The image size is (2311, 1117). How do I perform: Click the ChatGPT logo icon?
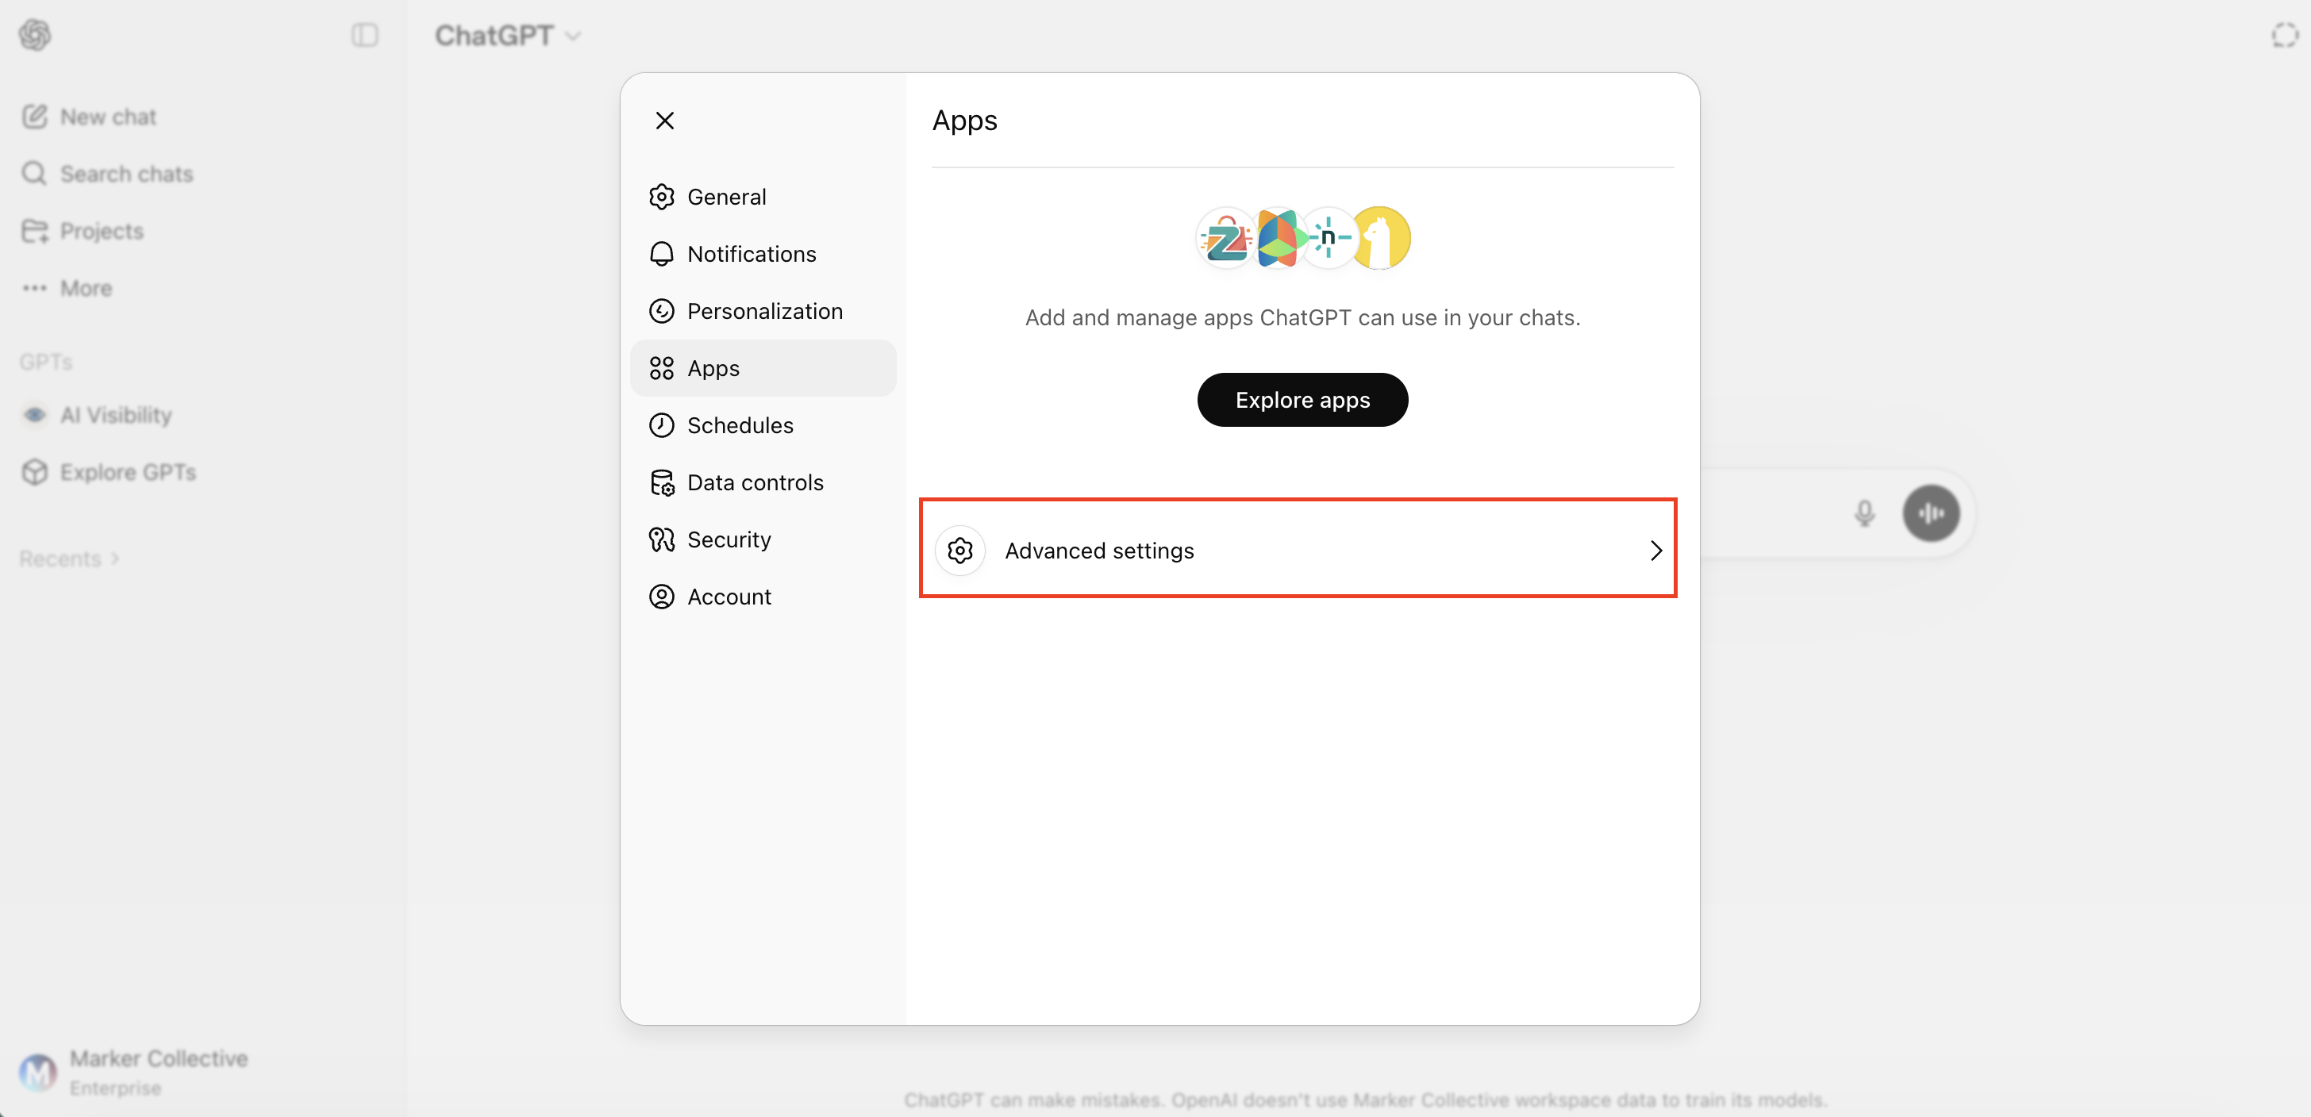(x=35, y=35)
